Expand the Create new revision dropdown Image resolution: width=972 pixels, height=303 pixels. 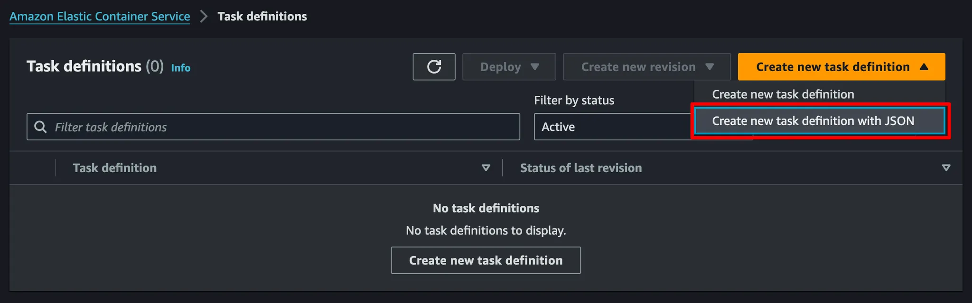(646, 67)
